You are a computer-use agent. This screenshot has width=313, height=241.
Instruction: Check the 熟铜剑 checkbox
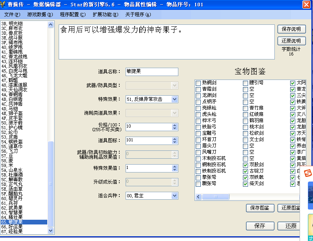198,83
